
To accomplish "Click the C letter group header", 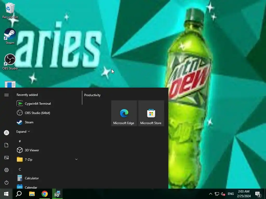I will [x=20, y=169].
